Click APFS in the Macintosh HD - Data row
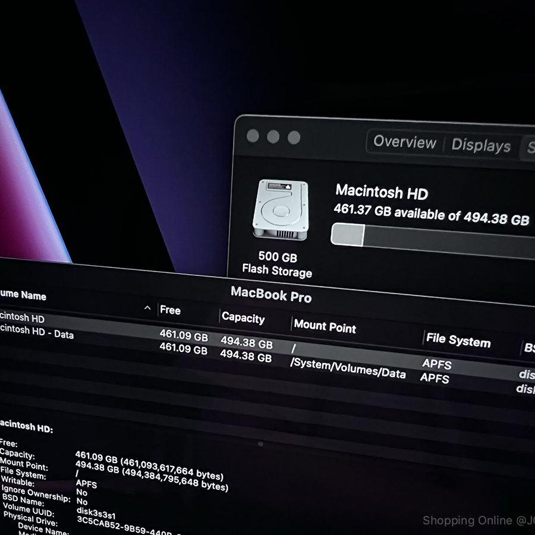 (435, 377)
